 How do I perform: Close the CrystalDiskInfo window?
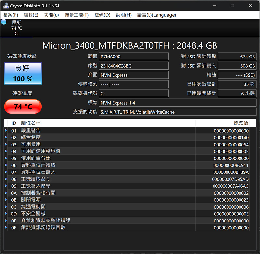(250, 6)
